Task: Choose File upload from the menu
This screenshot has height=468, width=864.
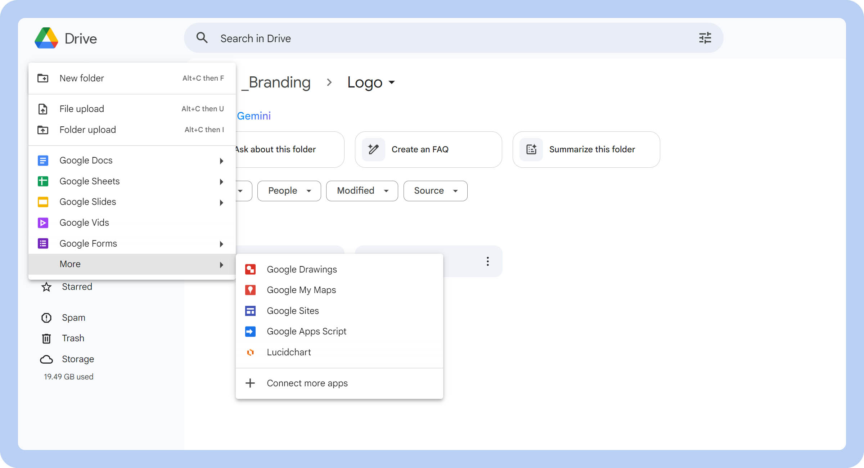Action: click(x=82, y=109)
